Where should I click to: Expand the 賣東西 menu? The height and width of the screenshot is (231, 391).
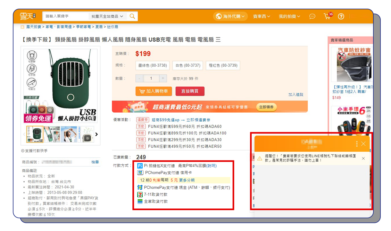pos(262,16)
